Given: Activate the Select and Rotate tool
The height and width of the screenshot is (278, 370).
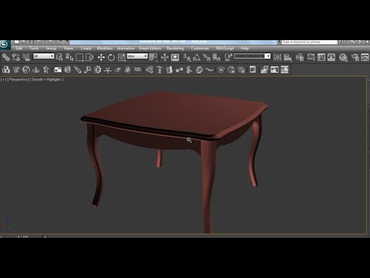Looking at the screenshot, I should click(111, 57).
